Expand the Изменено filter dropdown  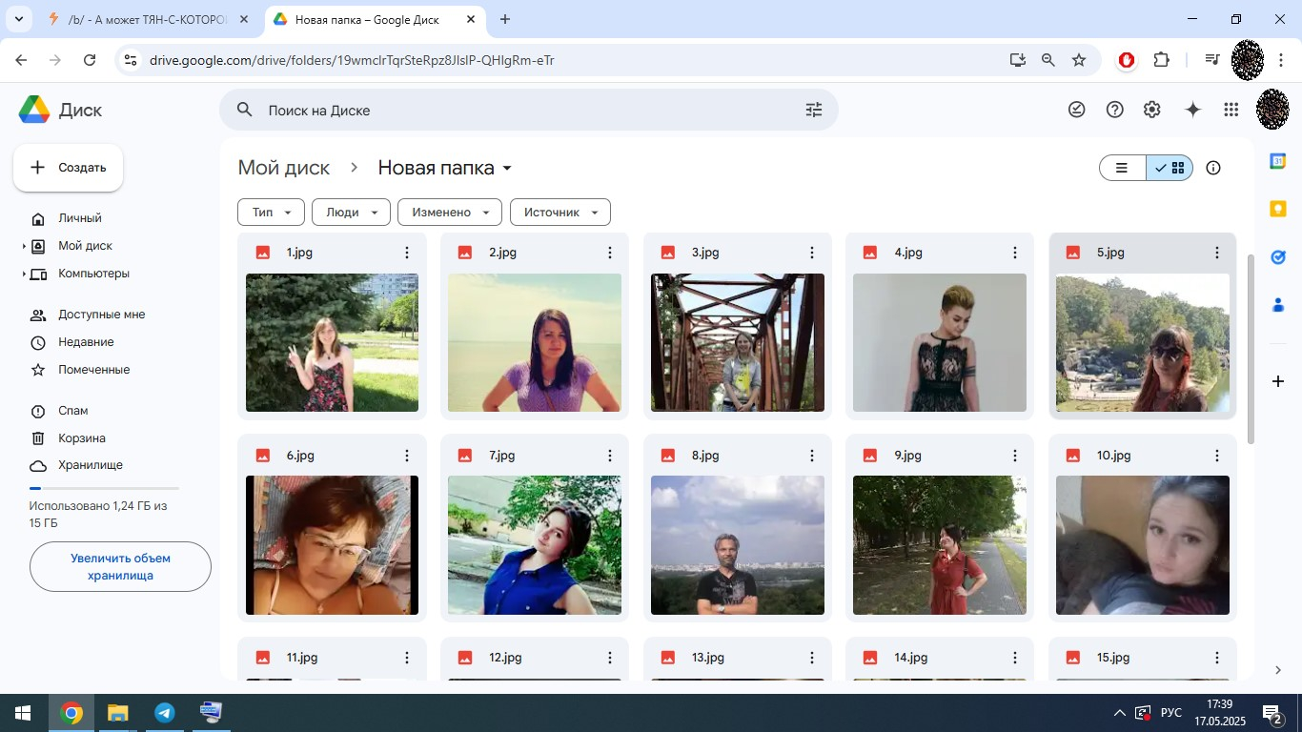[450, 212]
